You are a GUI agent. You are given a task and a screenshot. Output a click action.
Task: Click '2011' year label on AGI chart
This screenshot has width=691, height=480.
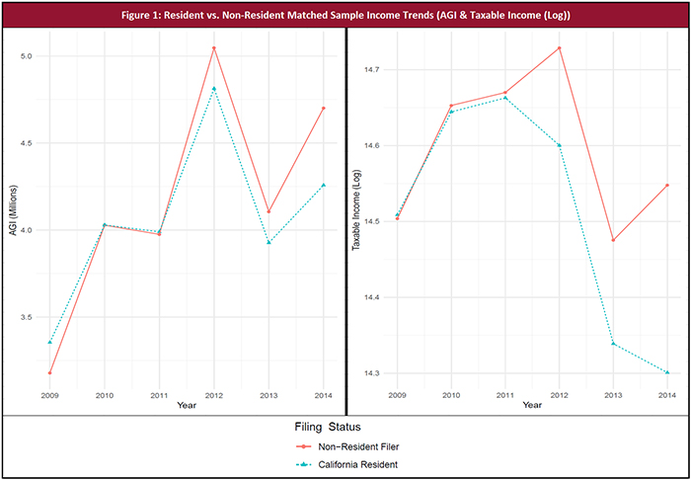(160, 396)
